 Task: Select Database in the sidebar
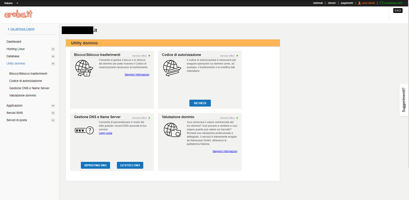[x=13, y=56]
